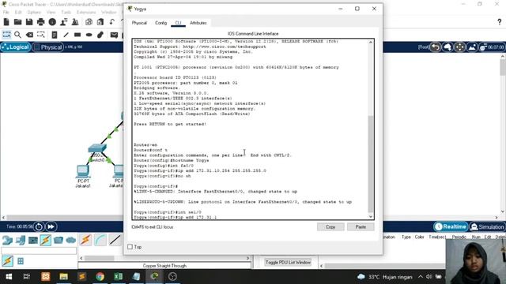Click the Print icon in the main toolbar
Image resolution: width=506 pixels, height=284 pixels.
[x=40, y=22]
